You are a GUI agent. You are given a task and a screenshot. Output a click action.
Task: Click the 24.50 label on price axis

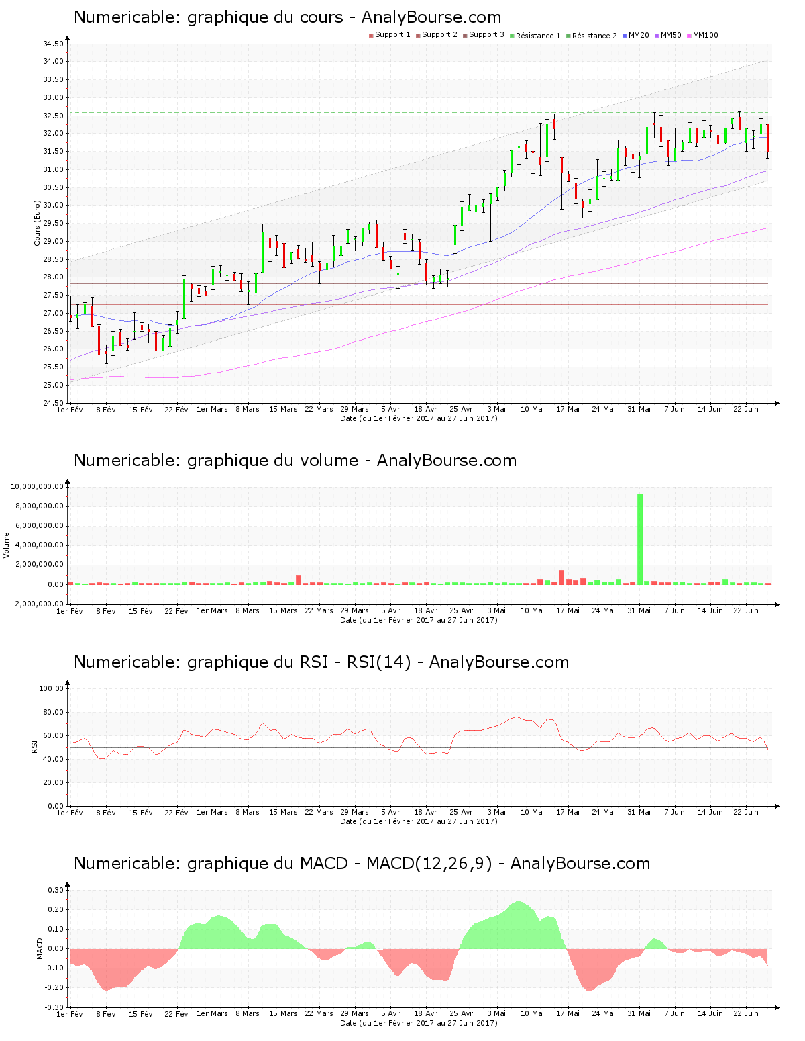[53, 403]
